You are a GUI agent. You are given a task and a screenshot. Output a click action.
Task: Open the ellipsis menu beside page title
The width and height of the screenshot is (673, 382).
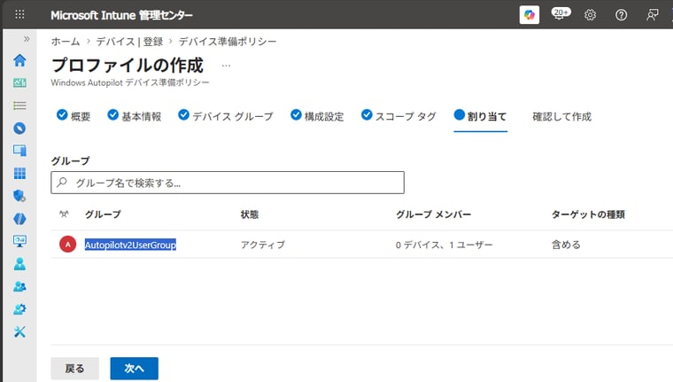[x=226, y=66]
